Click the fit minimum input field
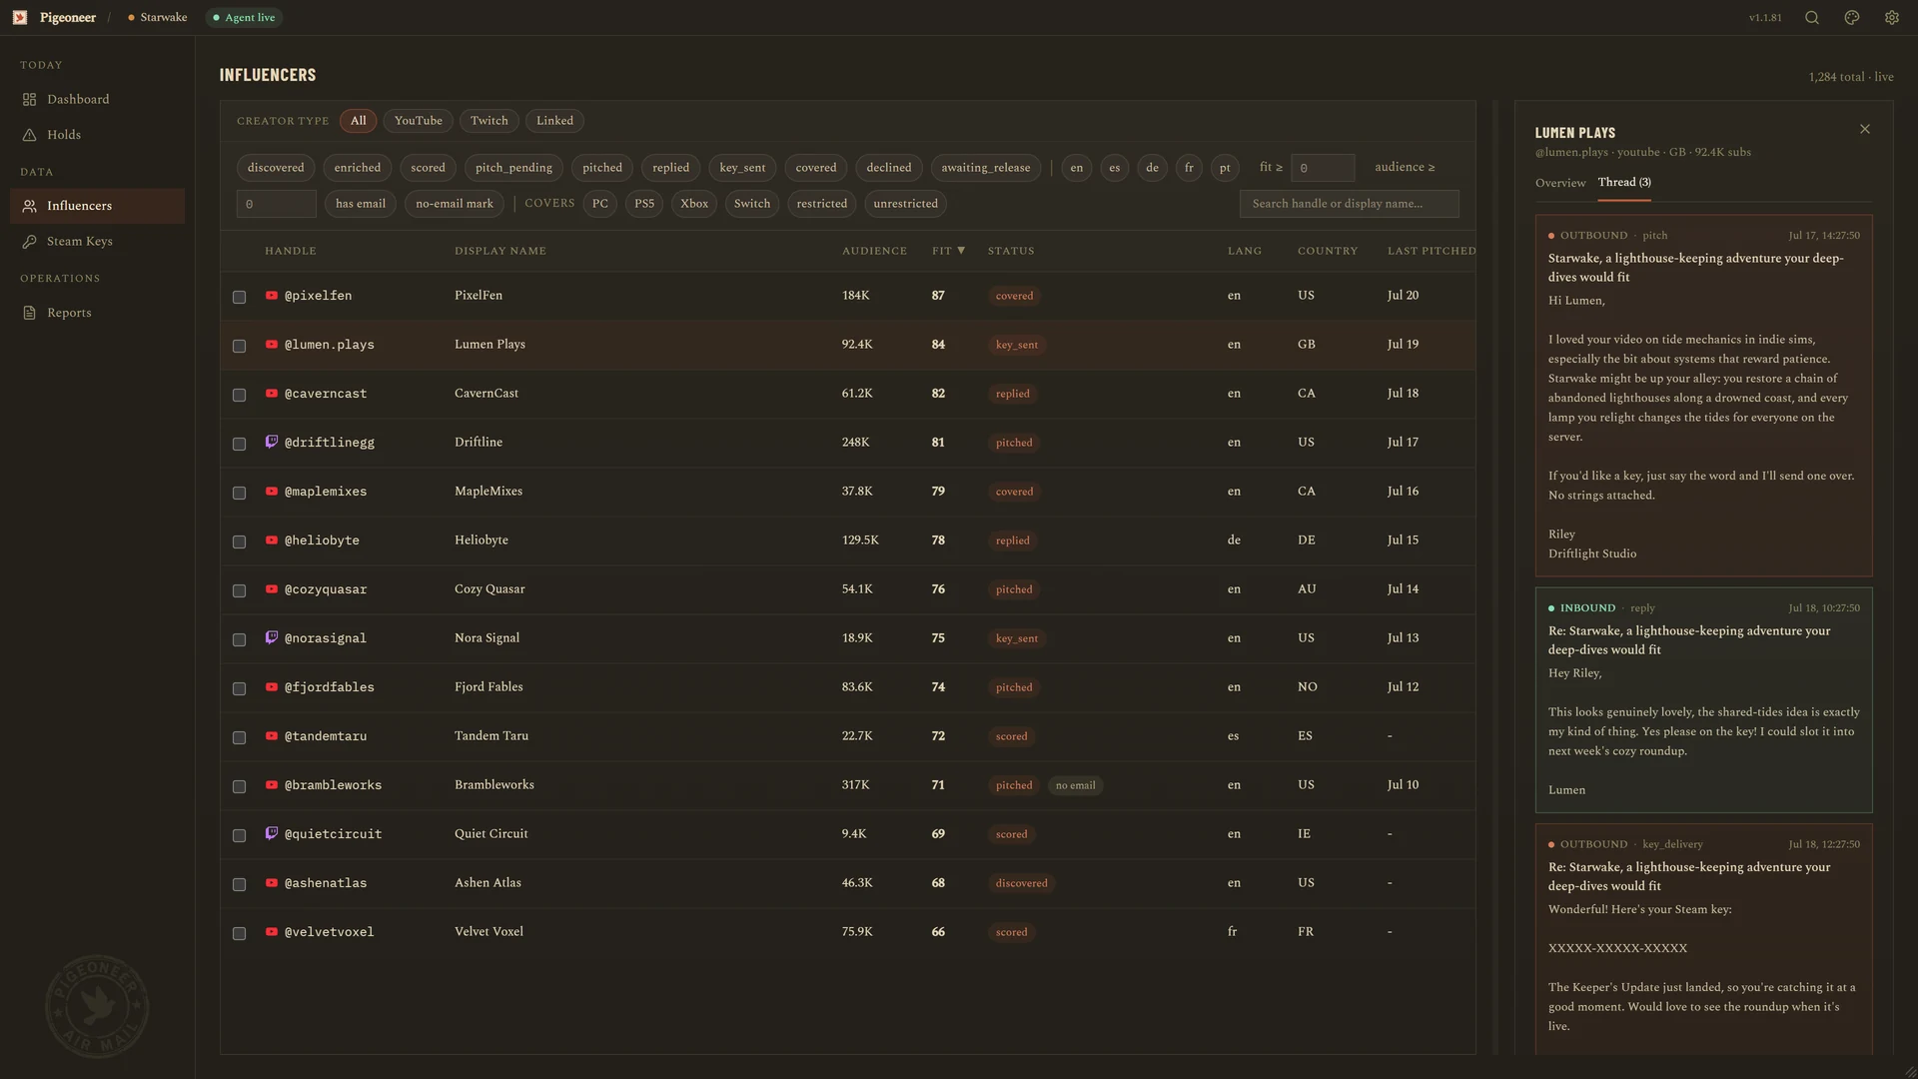Viewport: 1918px width, 1079px height. [1323, 168]
